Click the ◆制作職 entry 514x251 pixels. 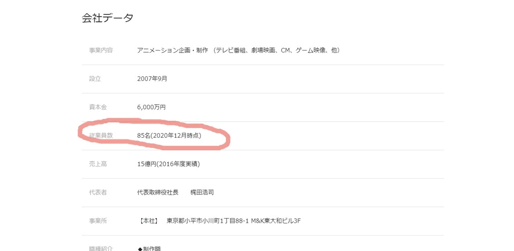(x=149, y=249)
